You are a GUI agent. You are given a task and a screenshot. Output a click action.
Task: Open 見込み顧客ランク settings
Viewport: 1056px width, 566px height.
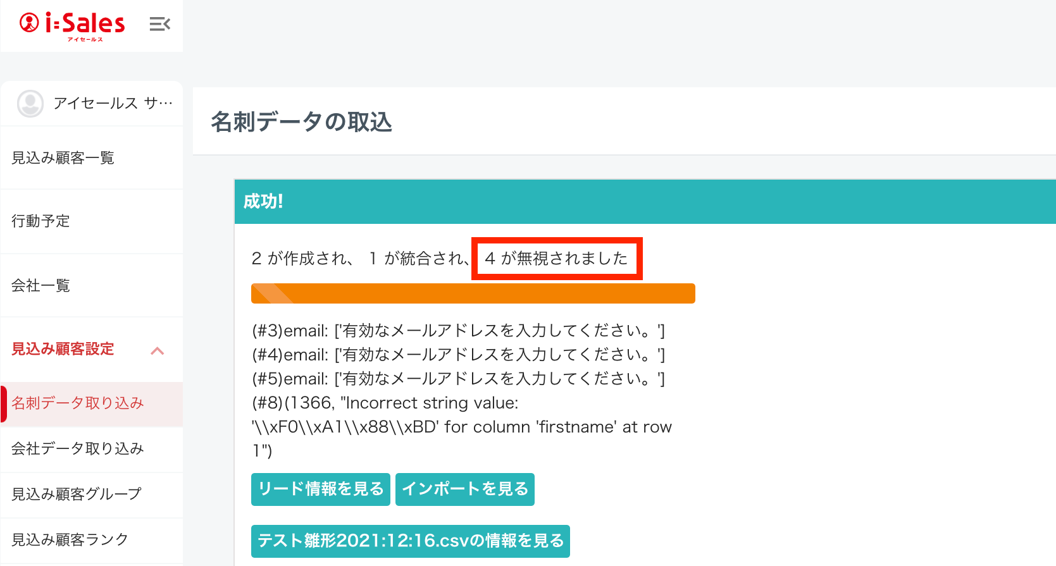[70, 540]
